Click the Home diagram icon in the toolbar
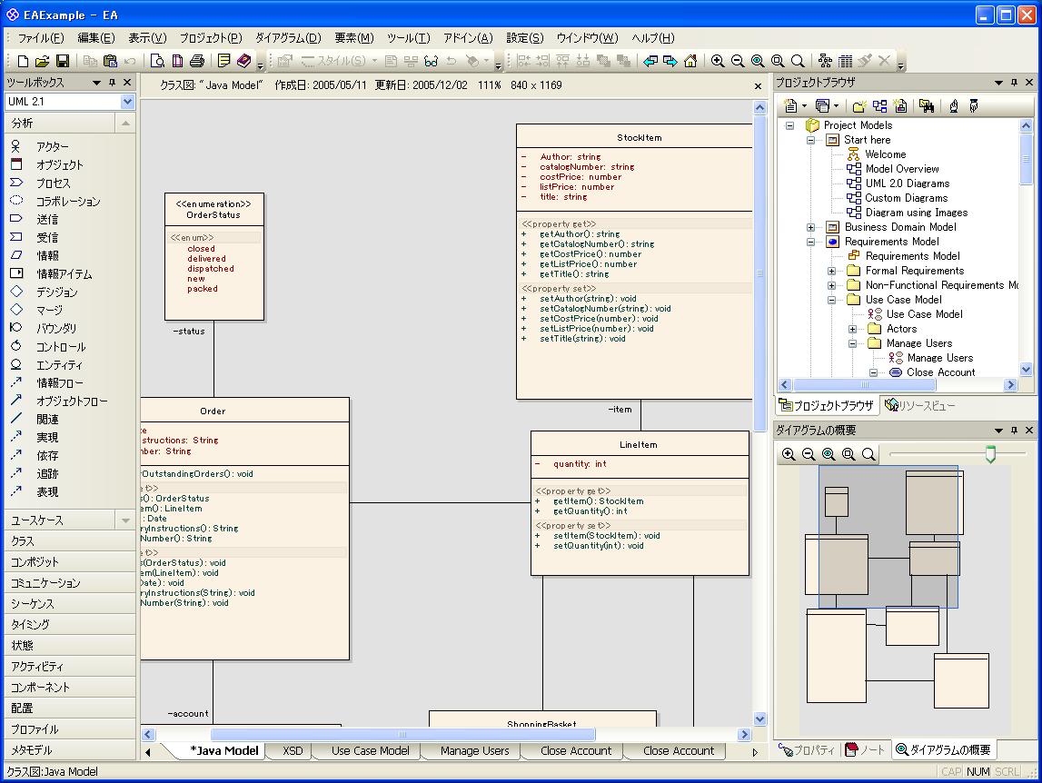 click(x=690, y=61)
